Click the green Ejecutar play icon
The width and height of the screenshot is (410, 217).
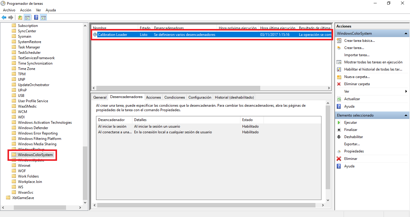click(339, 123)
